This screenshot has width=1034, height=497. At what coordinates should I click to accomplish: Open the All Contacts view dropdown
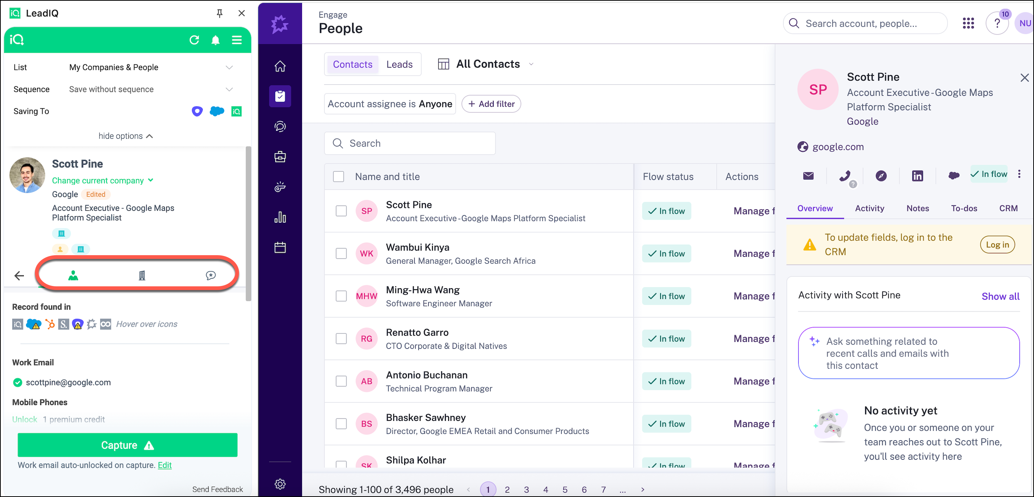point(486,64)
